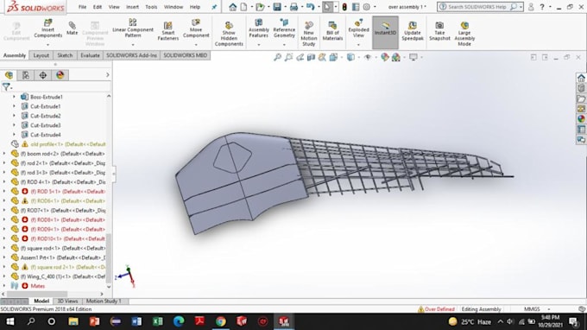
Task: Open Insert Components dropdown arrow
Action: point(48,44)
